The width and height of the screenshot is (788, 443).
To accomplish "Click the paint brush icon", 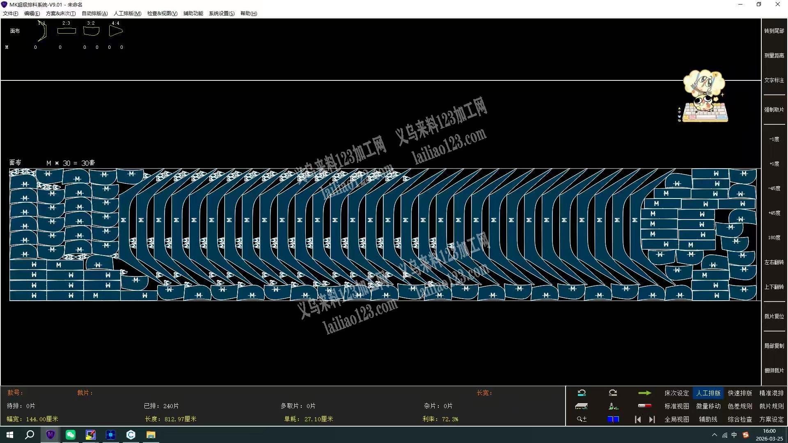I will pyautogui.click(x=613, y=406).
